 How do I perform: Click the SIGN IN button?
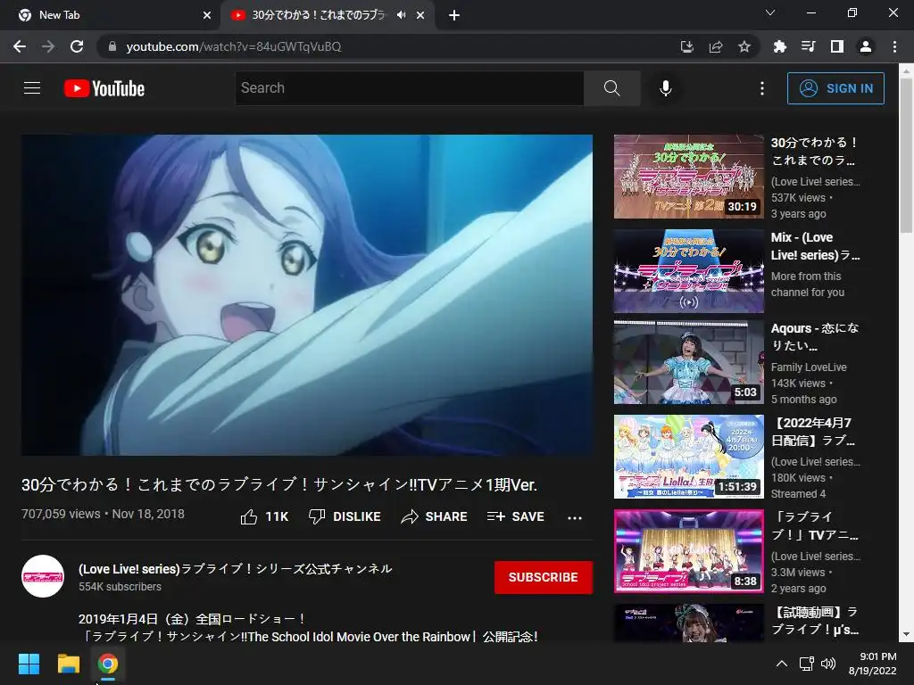(835, 88)
